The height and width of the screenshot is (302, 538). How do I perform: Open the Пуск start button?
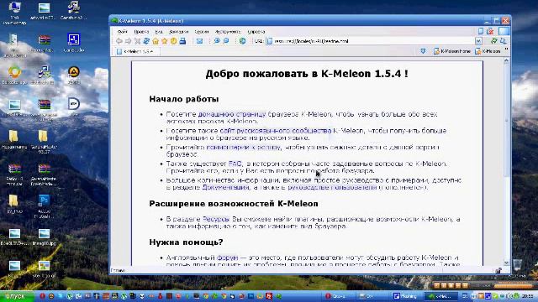click(17, 296)
